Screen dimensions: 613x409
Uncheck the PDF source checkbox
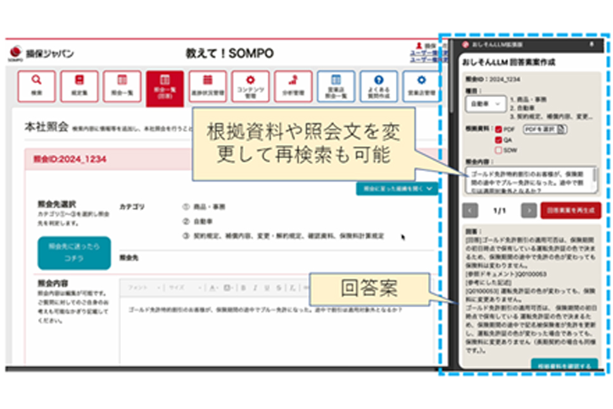coord(498,129)
